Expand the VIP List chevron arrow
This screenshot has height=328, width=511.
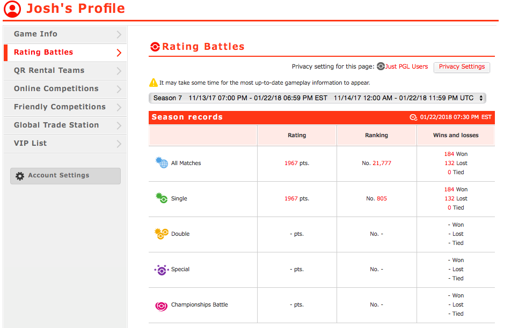click(x=119, y=144)
